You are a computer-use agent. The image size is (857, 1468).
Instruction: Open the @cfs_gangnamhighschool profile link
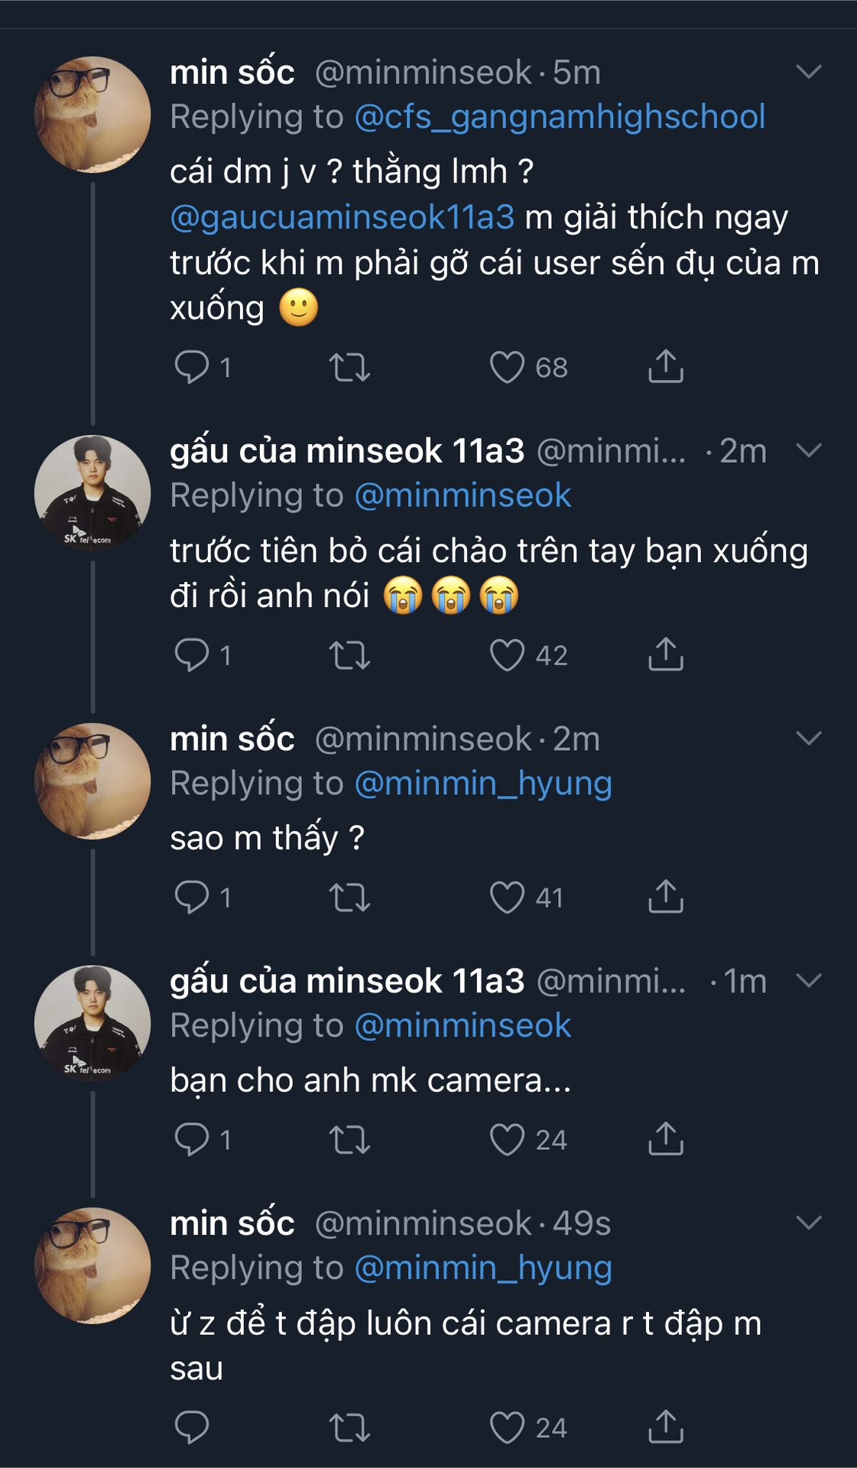560,117
